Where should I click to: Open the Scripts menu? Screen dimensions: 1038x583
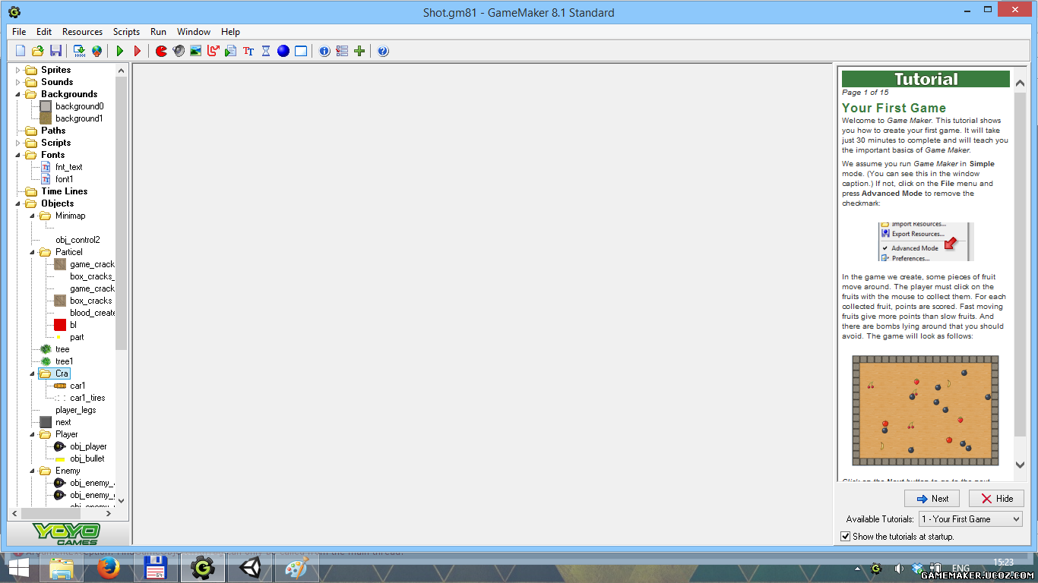(x=126, y=32)
